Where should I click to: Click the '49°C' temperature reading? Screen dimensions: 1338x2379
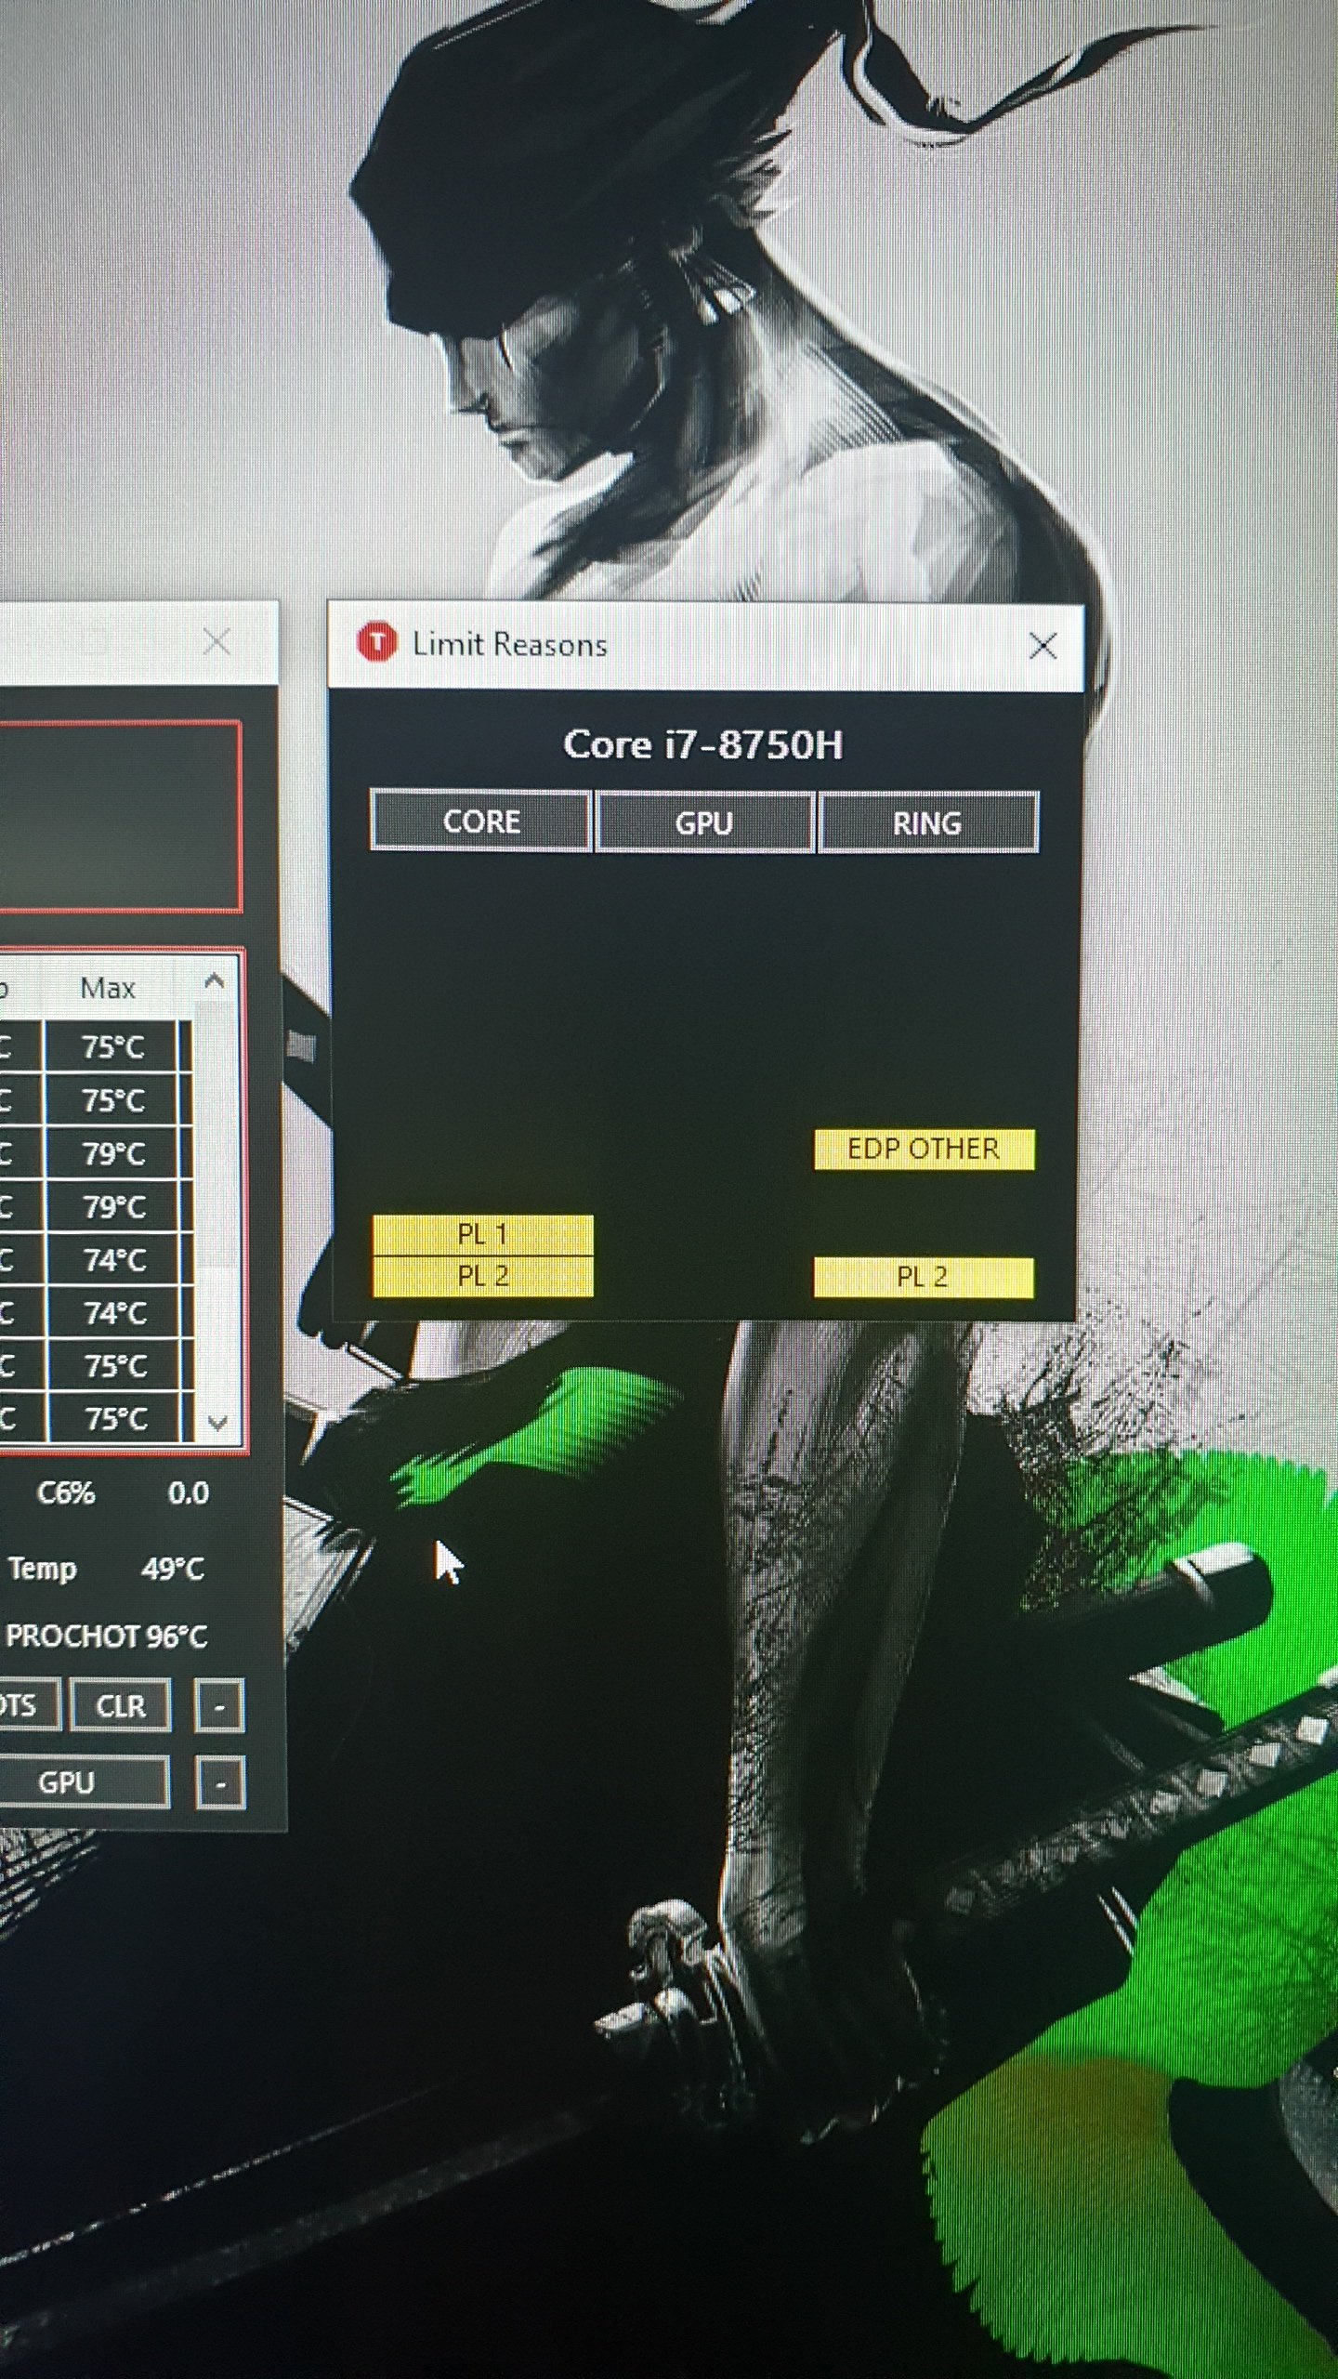coord(173,1570)
